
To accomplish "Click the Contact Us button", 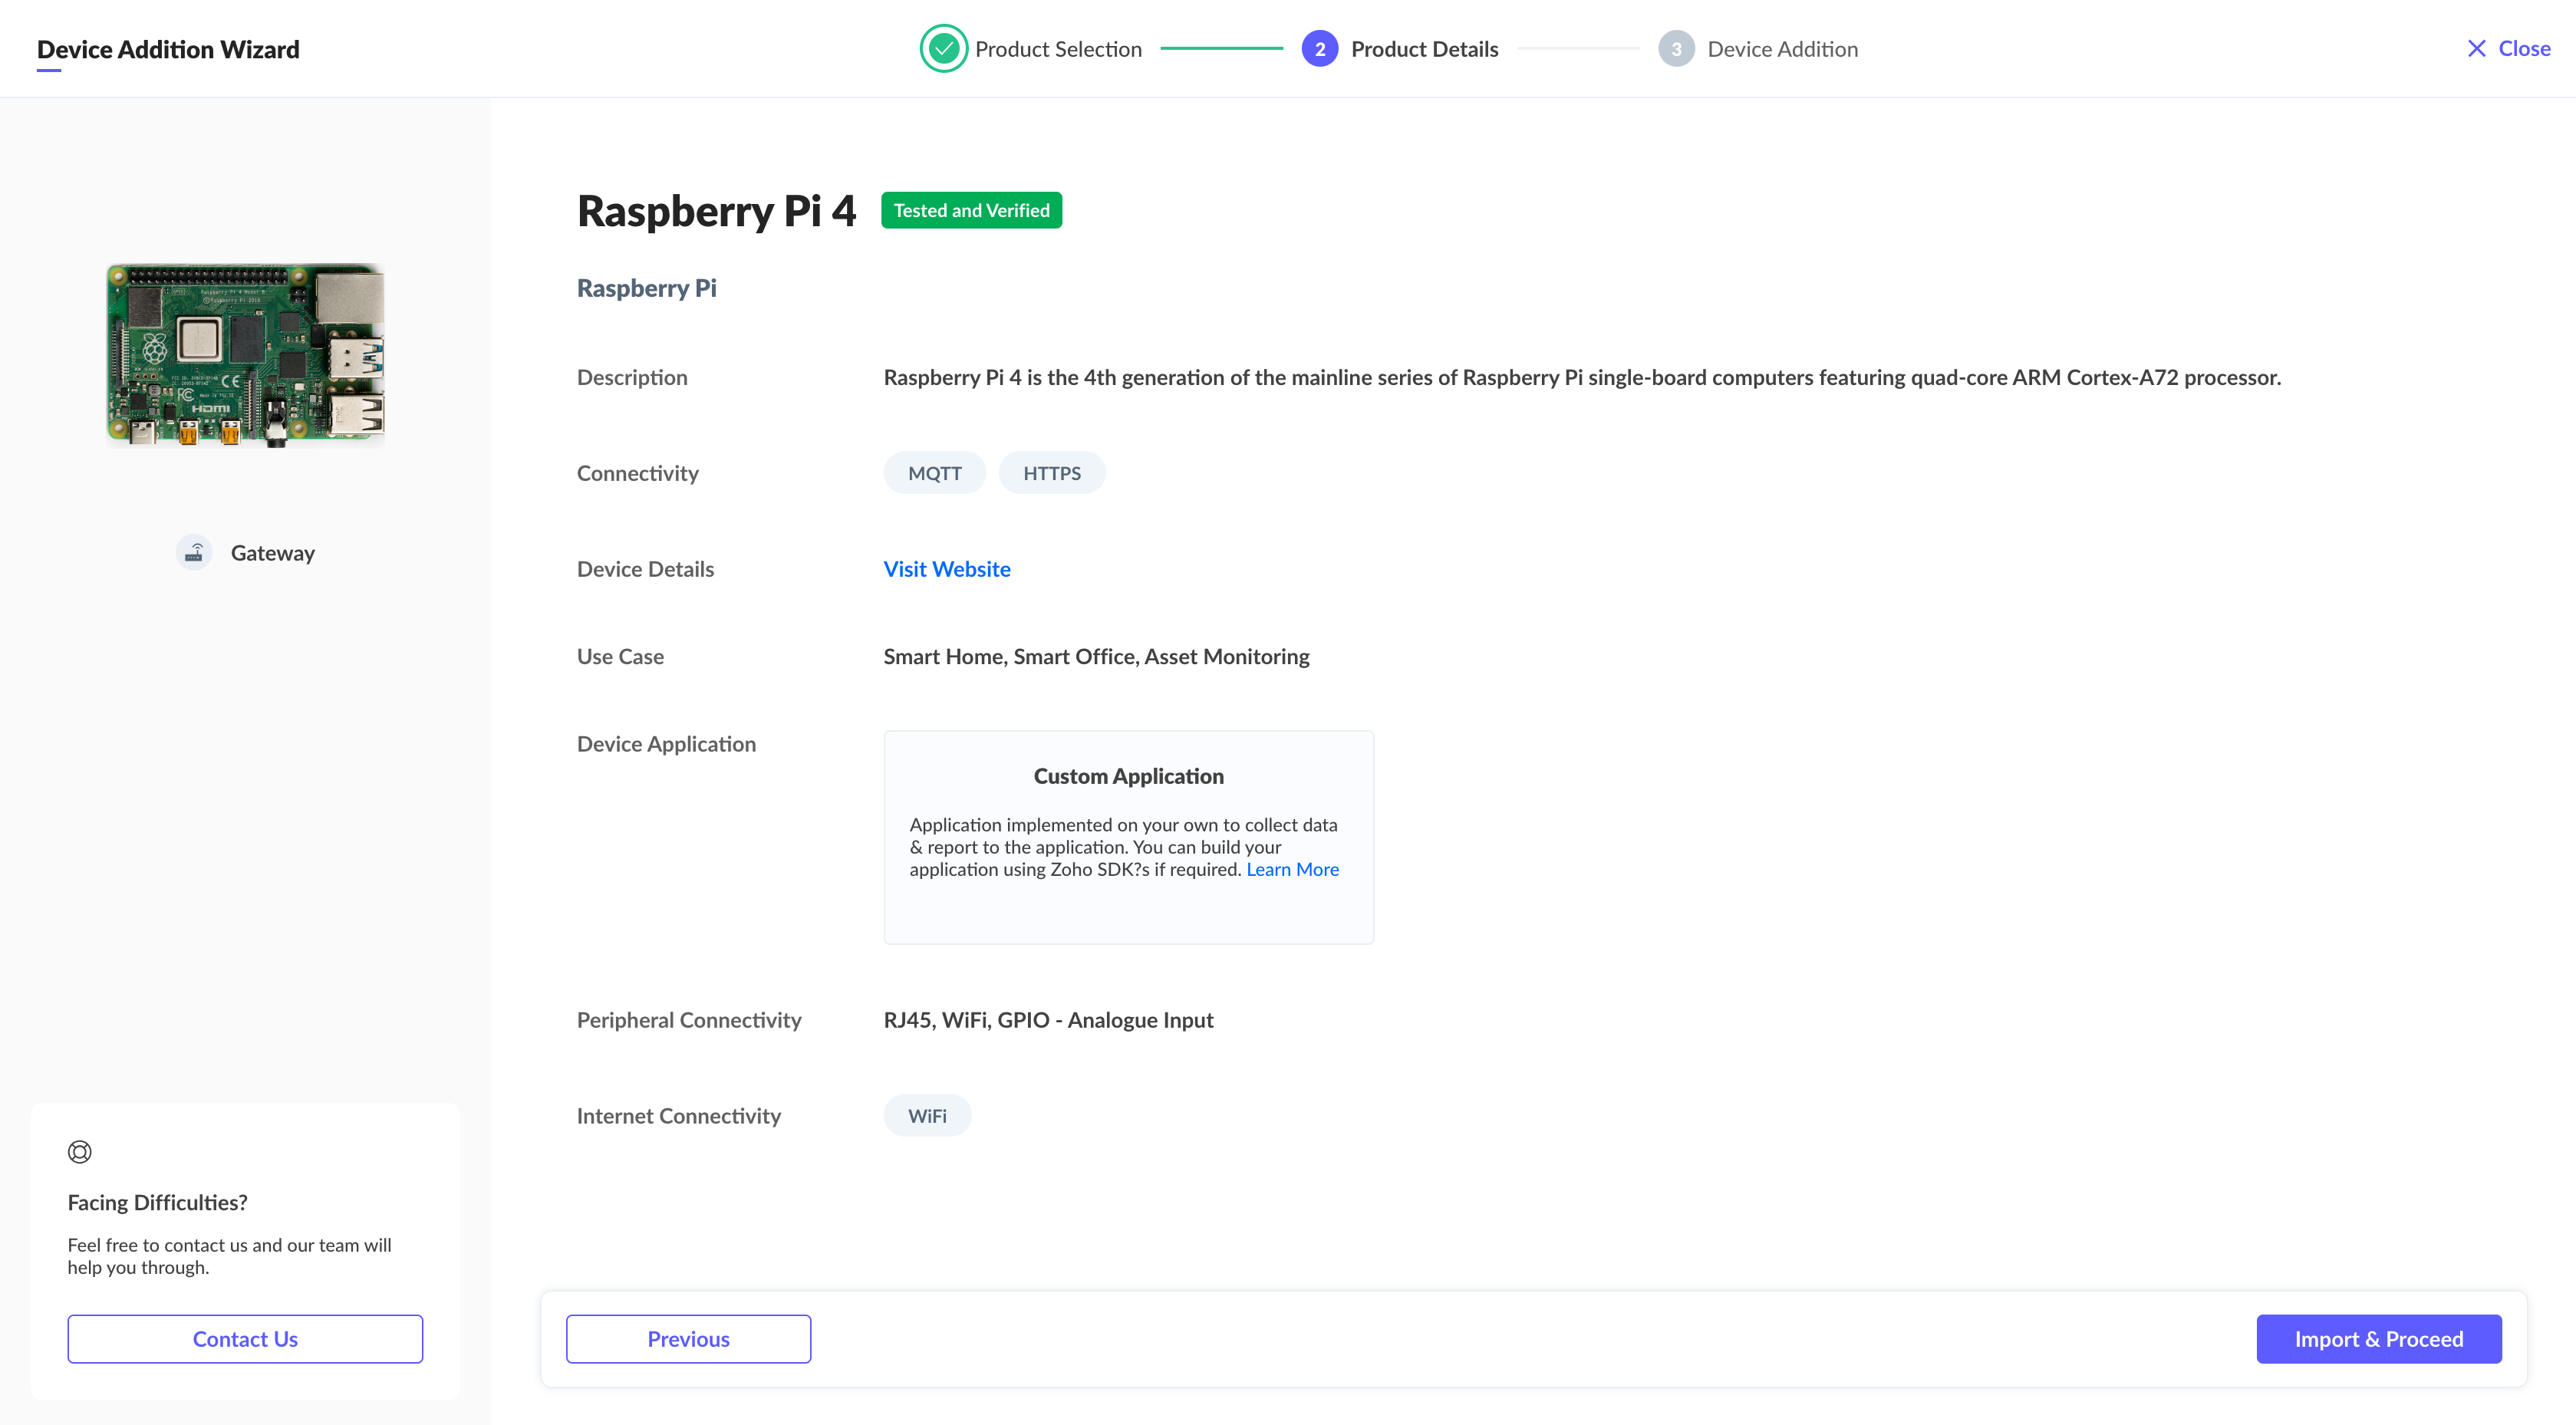I will coord(245,1339).
